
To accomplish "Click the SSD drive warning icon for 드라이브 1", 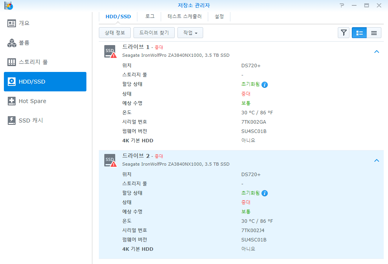I will 109,51.
